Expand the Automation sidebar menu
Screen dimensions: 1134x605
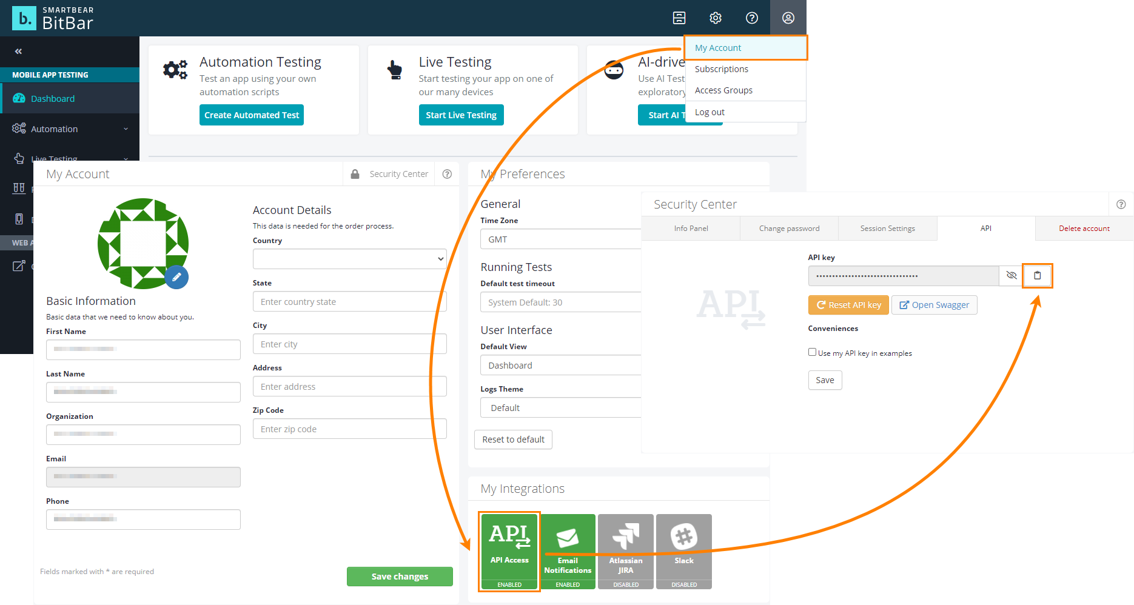[x=70, y=129]
